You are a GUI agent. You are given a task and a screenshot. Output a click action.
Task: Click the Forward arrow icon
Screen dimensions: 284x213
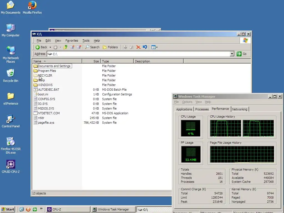55,47
